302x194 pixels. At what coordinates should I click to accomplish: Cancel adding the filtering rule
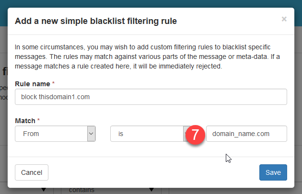32,172
